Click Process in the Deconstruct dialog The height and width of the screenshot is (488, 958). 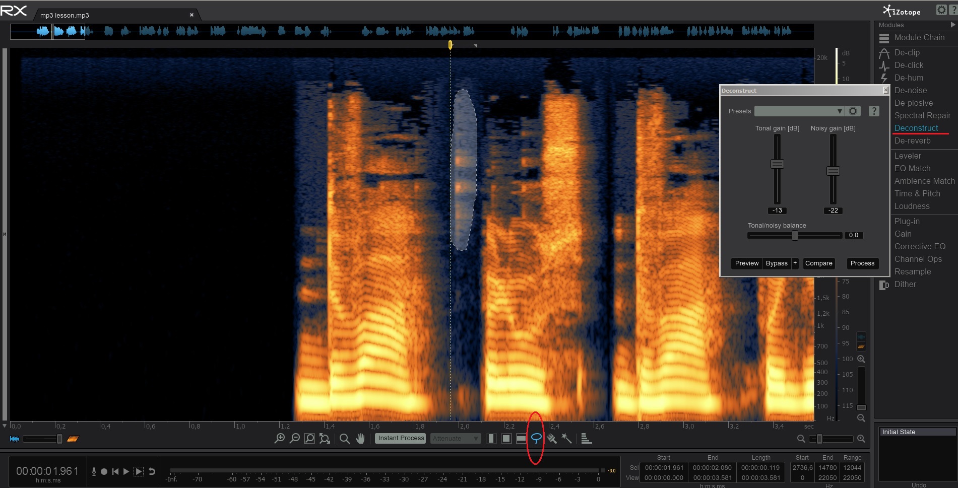tap(862, 263)
